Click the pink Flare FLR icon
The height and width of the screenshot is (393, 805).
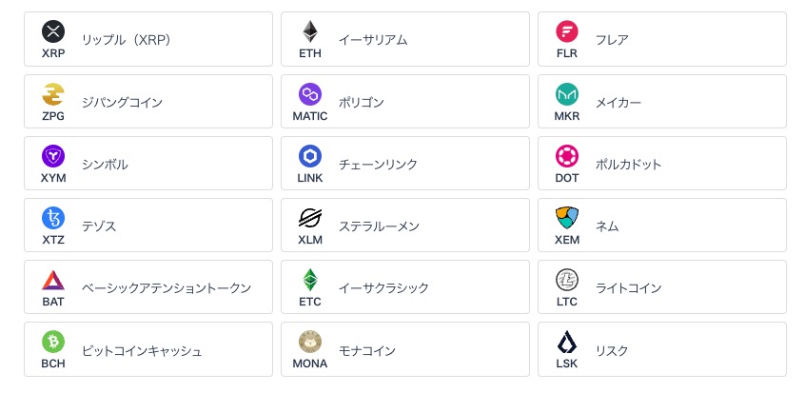pyautogui.click(x=567, y=31)
